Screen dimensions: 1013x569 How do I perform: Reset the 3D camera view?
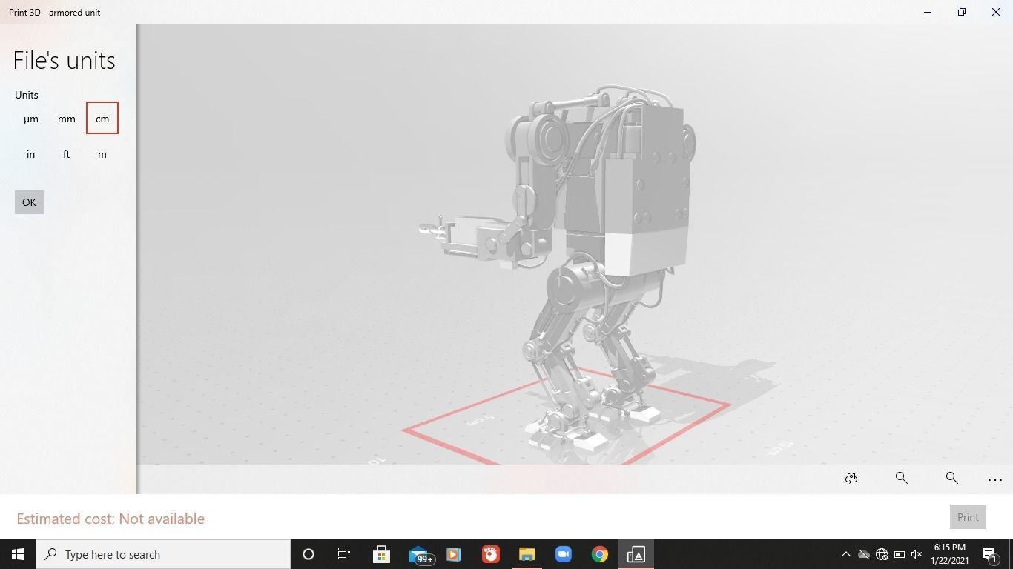tap(851, 479)
